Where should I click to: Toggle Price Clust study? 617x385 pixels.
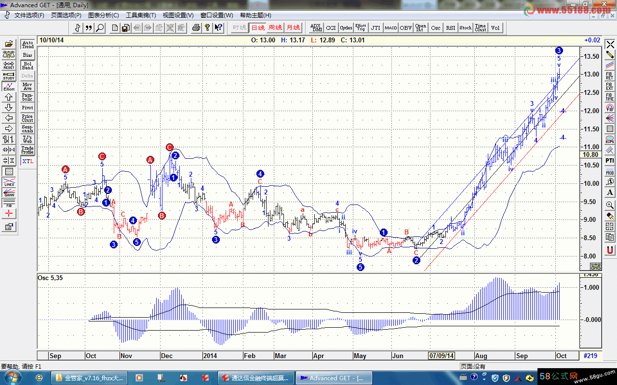click(x=27, y=118)
